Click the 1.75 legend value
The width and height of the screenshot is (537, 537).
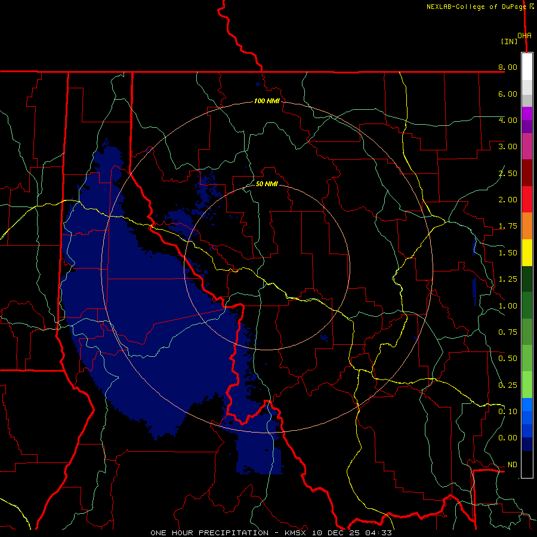[508, 226]
